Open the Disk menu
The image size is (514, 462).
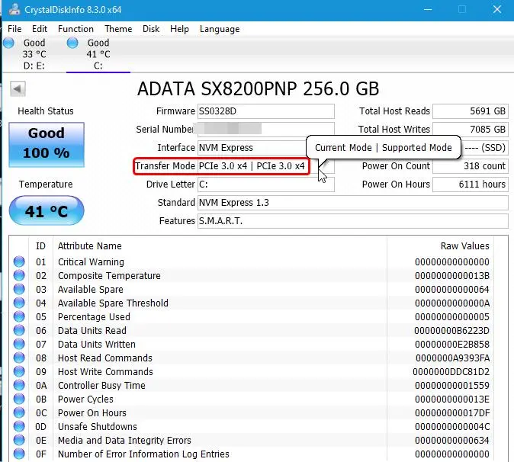tap(151, 29)
